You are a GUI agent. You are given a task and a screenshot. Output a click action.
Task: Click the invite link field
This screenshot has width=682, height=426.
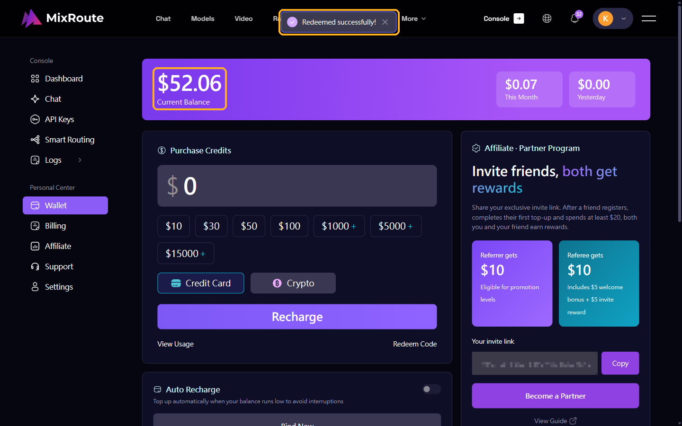[535, 363]
